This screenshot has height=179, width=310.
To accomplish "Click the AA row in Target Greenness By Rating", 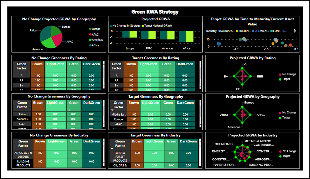I will (x=152, y=80).
